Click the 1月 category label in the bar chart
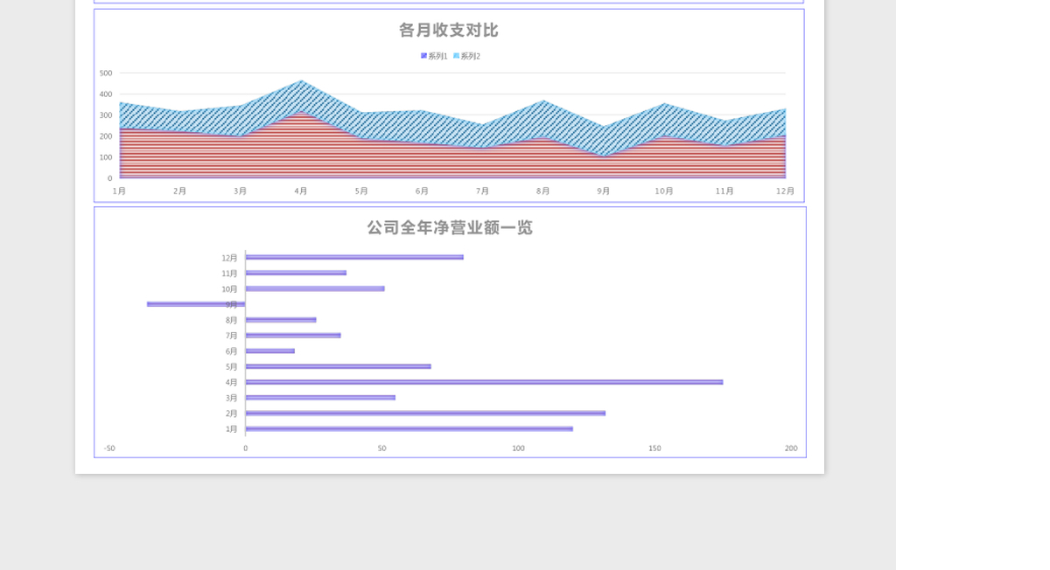 [x=232, y=429]
